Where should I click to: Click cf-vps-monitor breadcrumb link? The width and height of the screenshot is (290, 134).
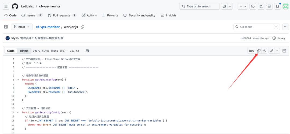coord(48,27)
